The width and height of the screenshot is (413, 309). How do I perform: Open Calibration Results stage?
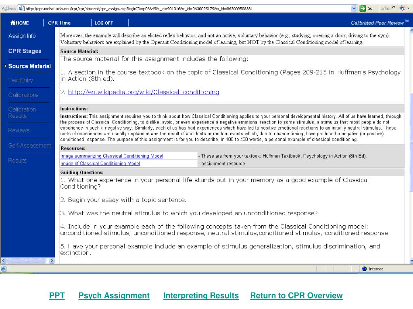tap(22, 113)
